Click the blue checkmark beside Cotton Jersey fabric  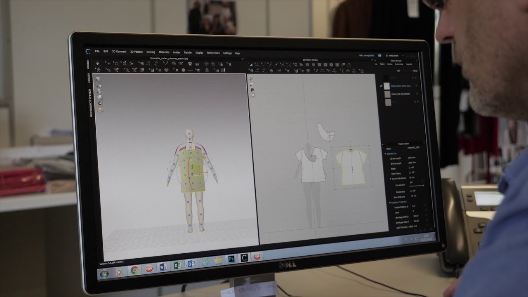(x=381, y=86)
